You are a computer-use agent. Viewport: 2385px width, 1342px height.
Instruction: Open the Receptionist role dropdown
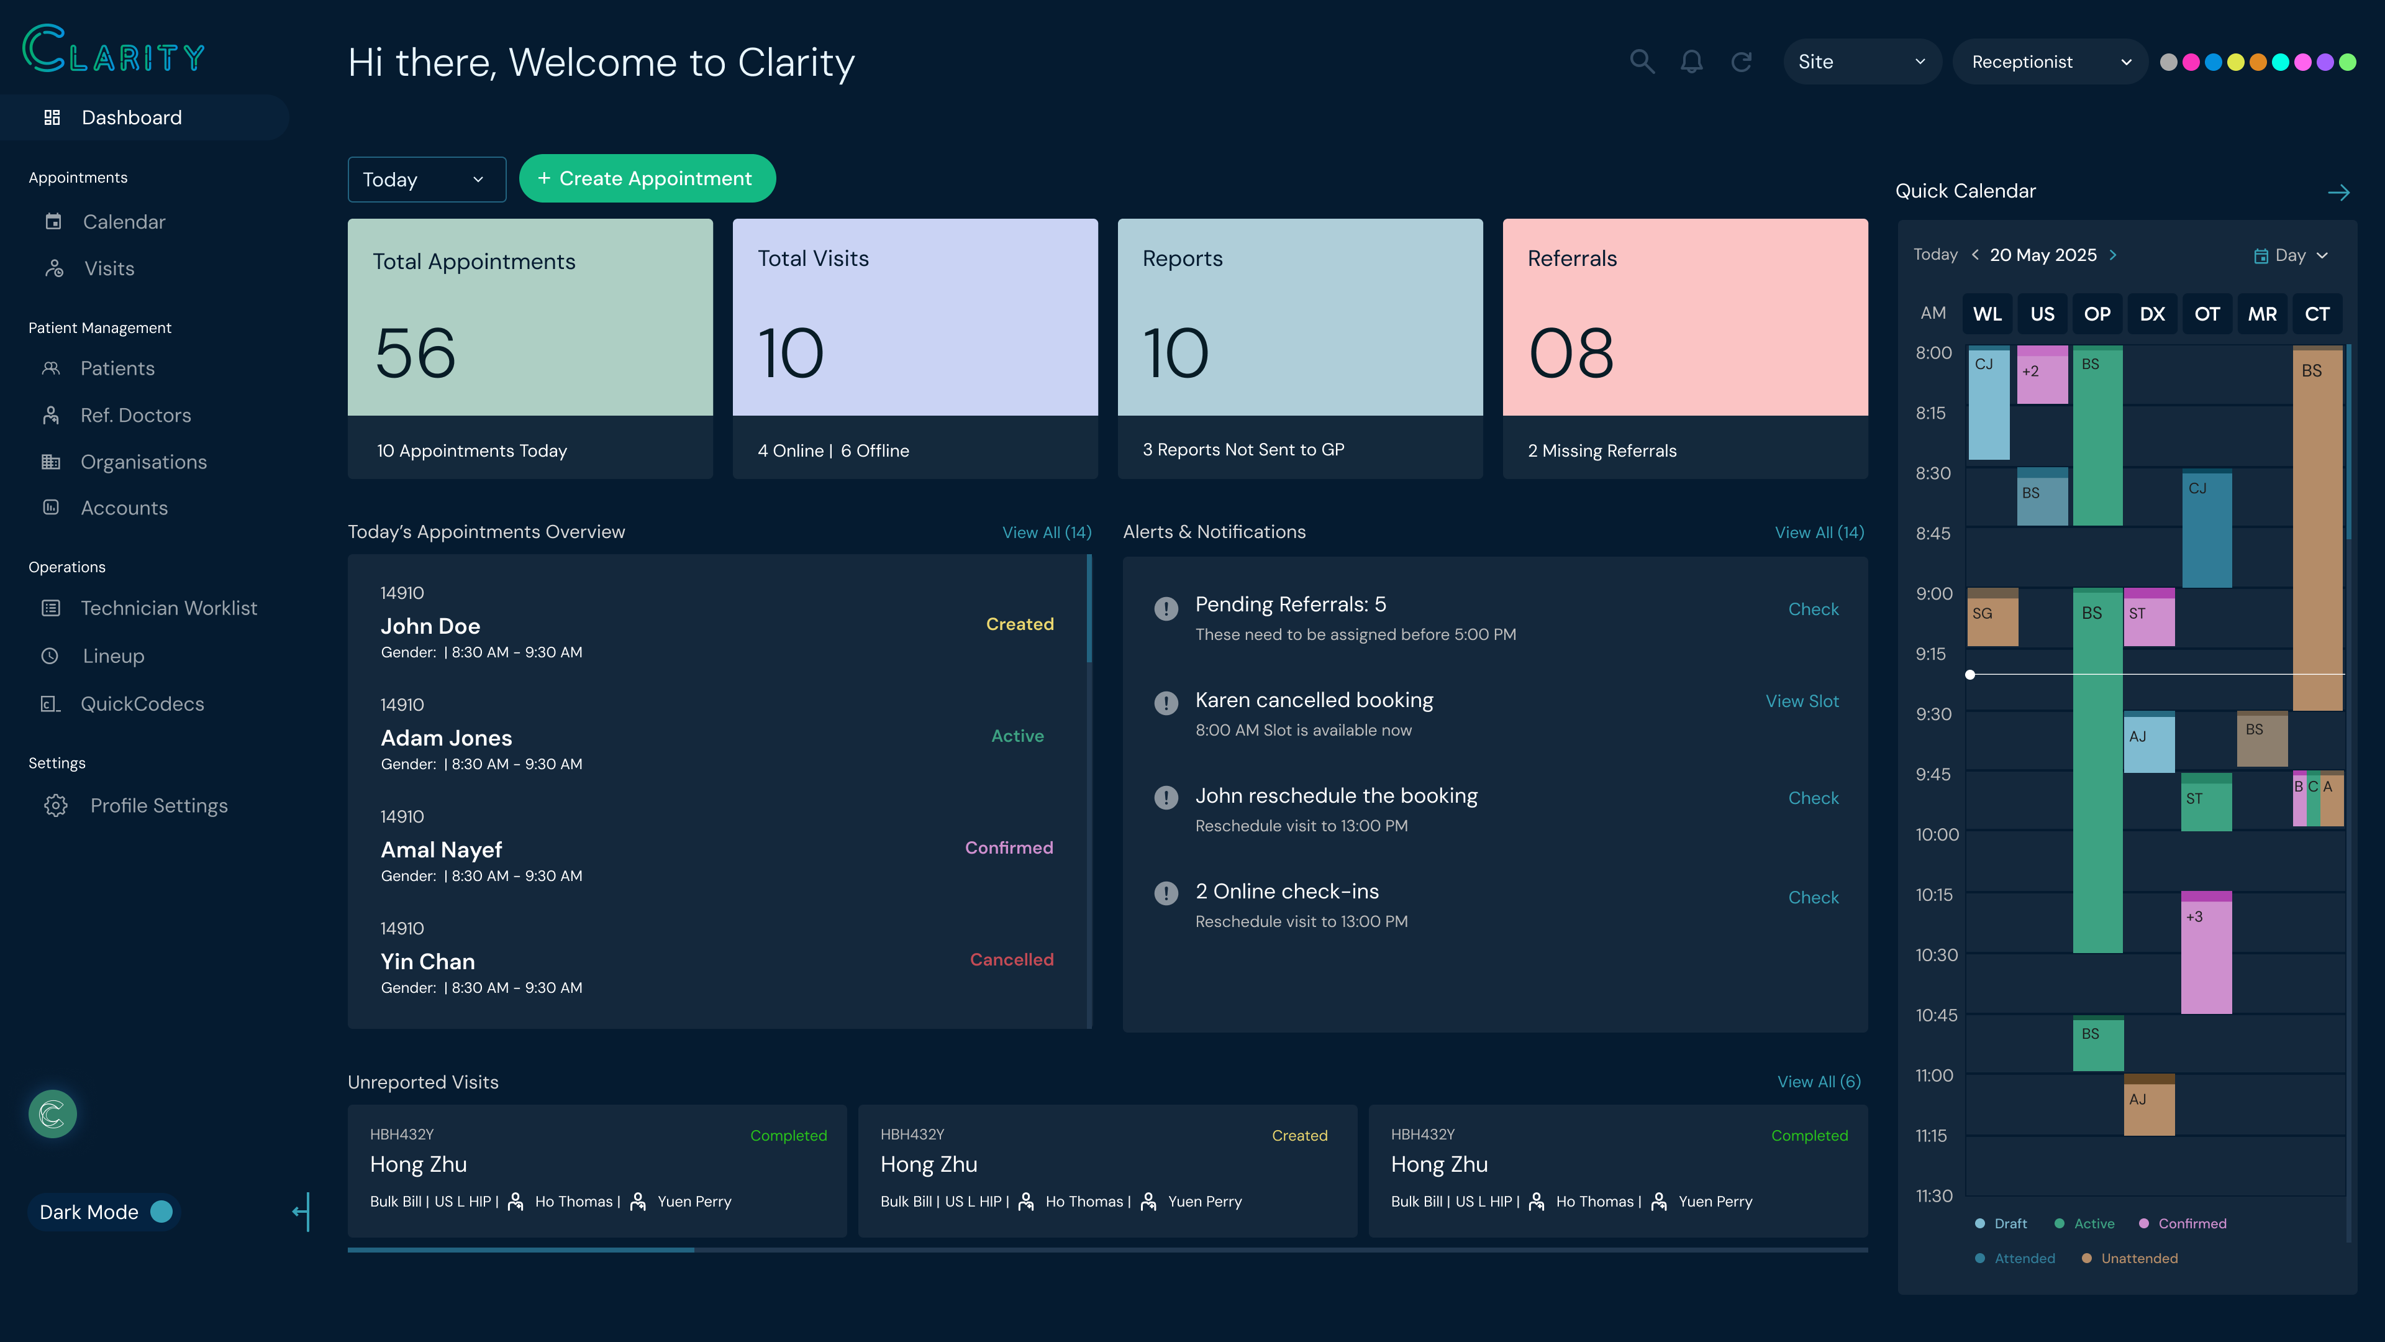point(2050,62)
